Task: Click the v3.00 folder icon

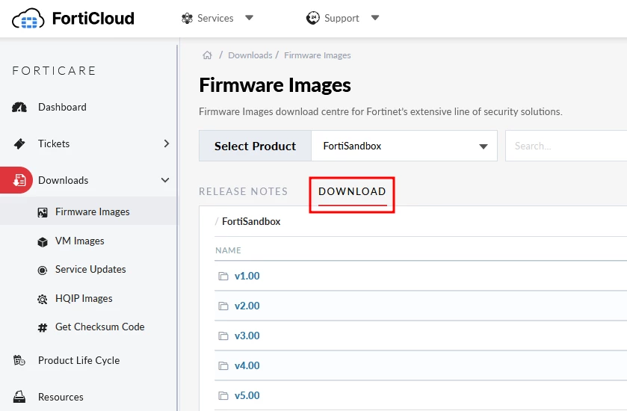Action: (x=223, y=336)
